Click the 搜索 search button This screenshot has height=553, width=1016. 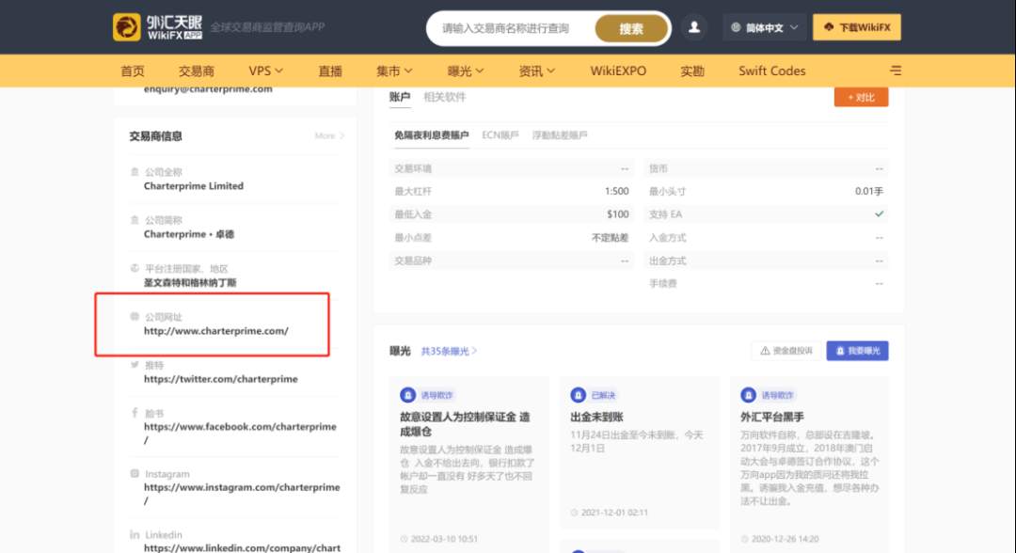click(631, 28)
